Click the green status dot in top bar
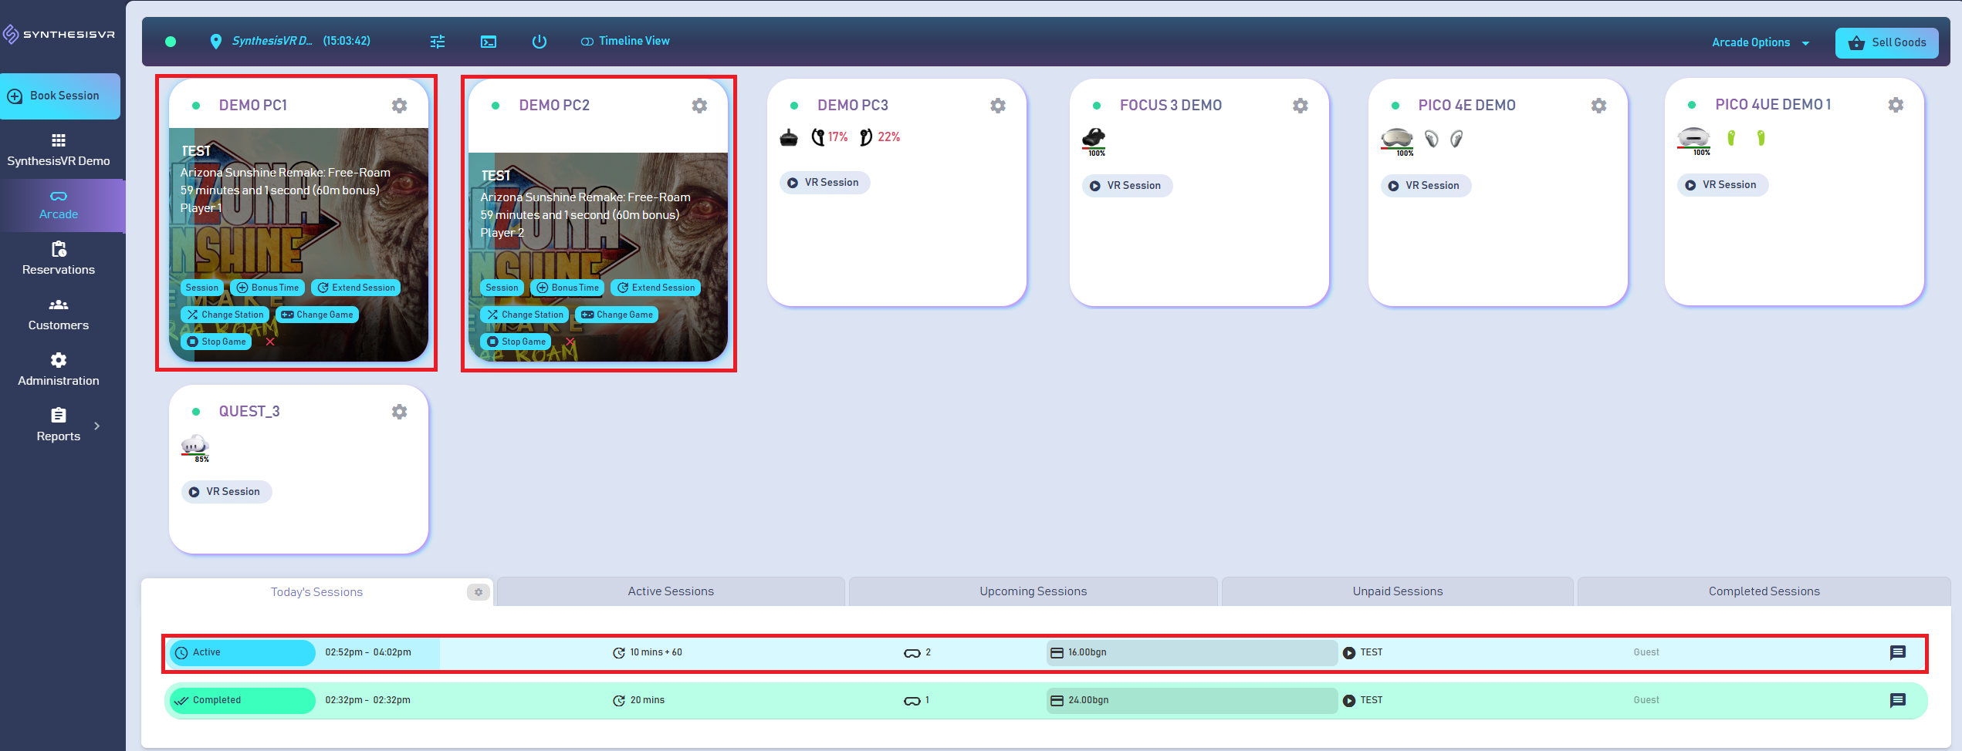1962x751 pixels. tap(171, 42)
